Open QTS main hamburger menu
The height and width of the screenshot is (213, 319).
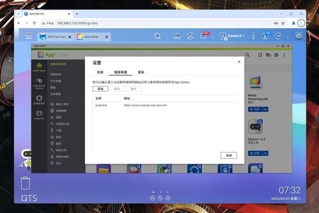click(29, 36)
